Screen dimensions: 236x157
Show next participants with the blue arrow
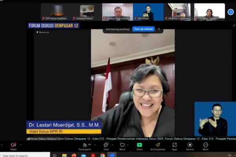coord(230,12)
